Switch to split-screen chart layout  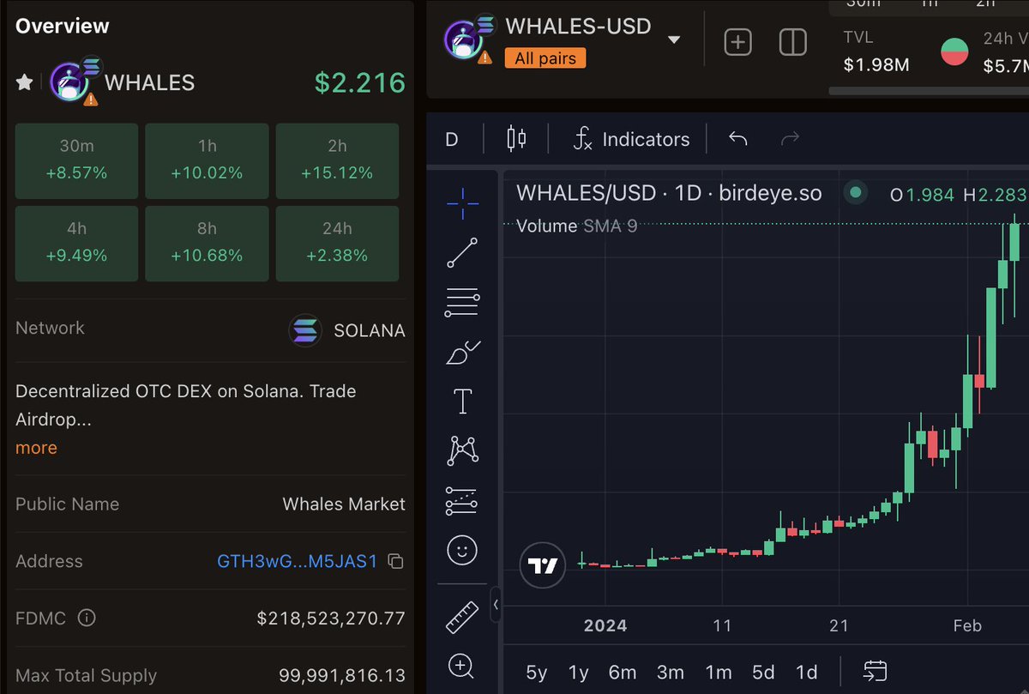tap(792, 42)
